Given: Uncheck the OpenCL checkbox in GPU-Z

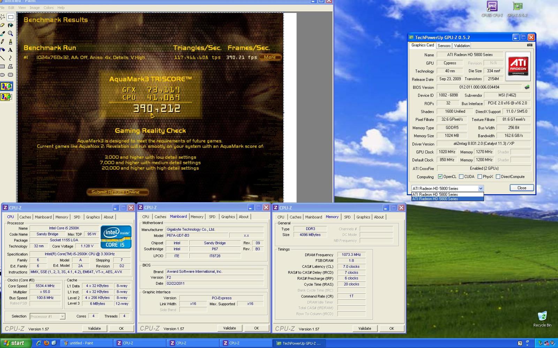Looking at the screenshot, I should tap(440, 177).
